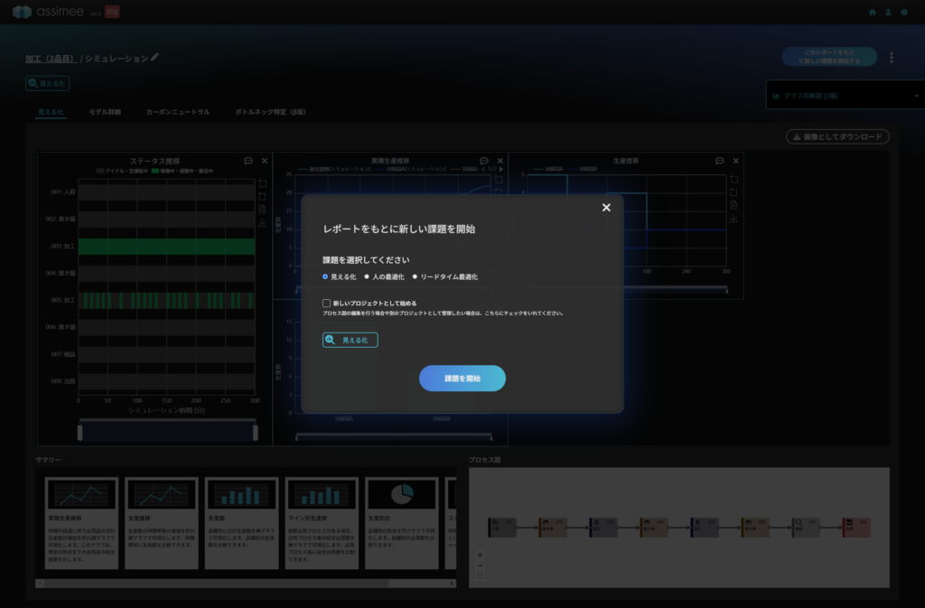925x608 pixels.
Task: Open comment icon on ステータス推移 chart
Action: coord(248,161)
